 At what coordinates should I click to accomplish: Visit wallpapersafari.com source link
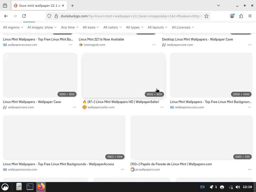(x=101, y=107)
